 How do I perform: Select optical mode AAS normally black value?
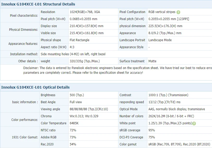pos(177,109)
